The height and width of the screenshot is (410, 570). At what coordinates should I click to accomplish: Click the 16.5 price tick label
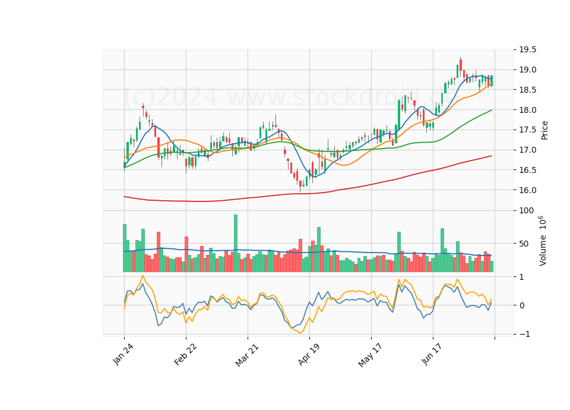click(x=527, y=170)
